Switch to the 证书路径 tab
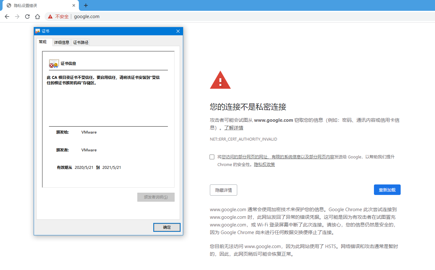Viewport: 435px width, 270px height. tap(81, 42)
